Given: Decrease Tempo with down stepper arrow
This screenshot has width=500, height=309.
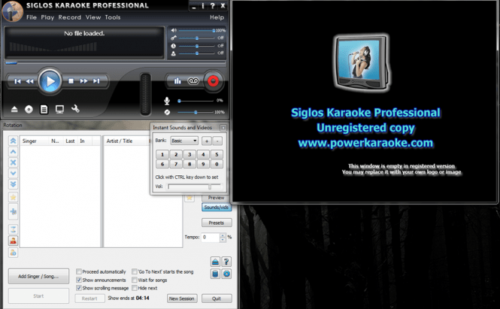Looking at the screenshot, I should tap(223, 240).
